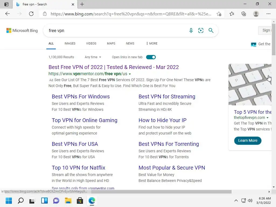Open Best VPN for Streaming link
This screenshot has height=207, width=276.
(167, 96)
